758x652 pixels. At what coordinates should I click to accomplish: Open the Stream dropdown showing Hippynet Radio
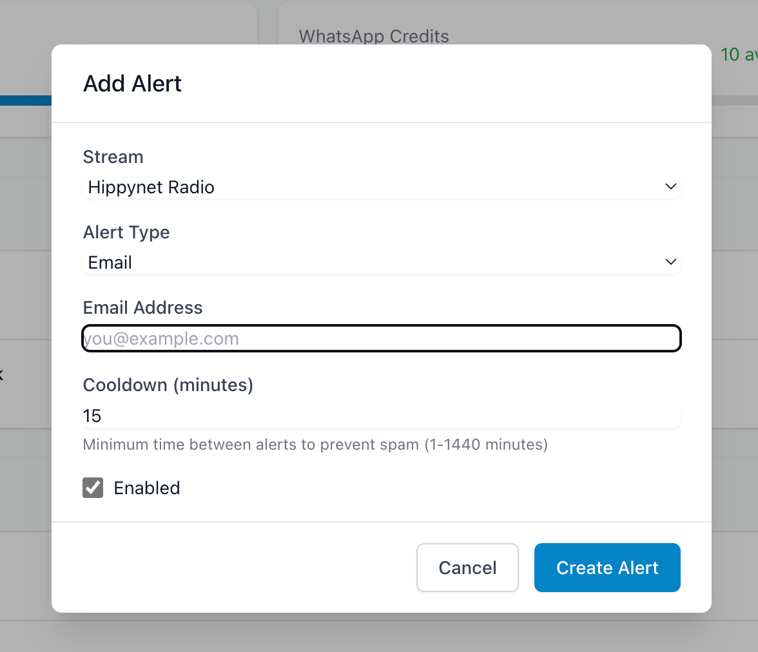[380, 187]
